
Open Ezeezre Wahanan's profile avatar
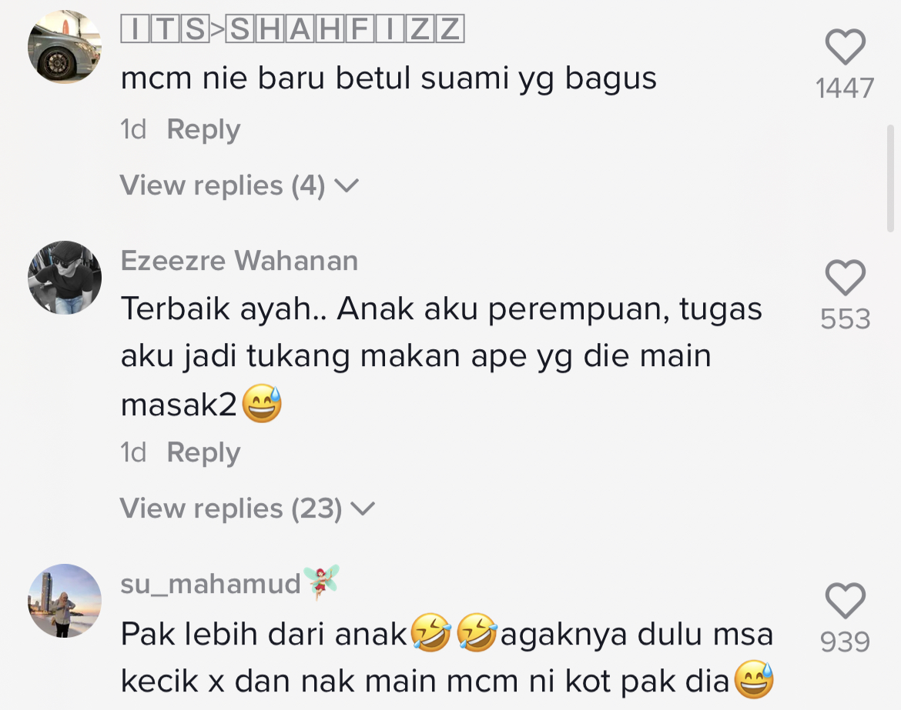(65, 278)
